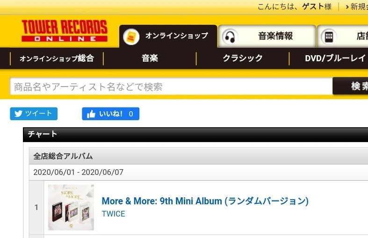Screen dimensions: 368x238
Task: Click the いいね! like button
Action: click(x=110, y=114)
